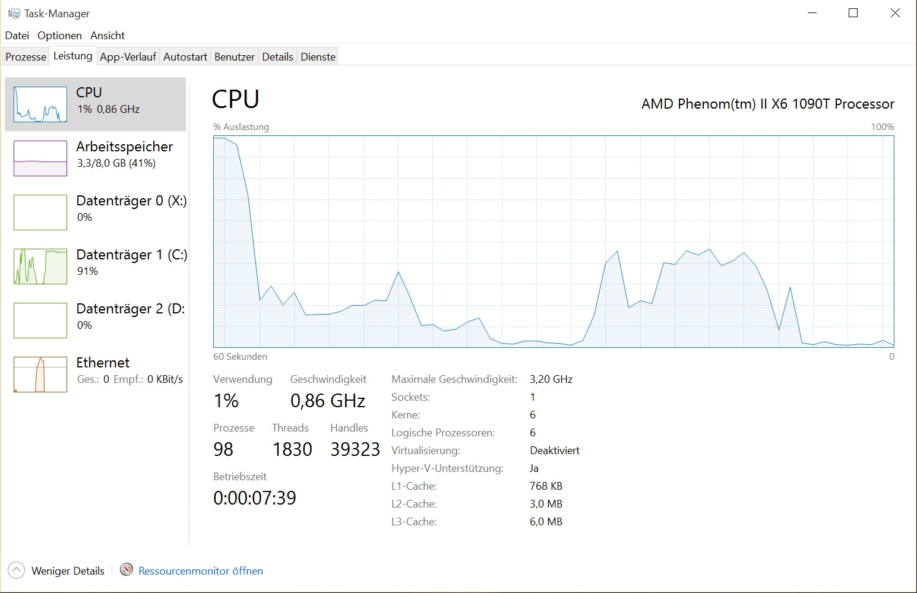
Task: Open the Ethernet graph icon
Action: (x=40, y=375)
